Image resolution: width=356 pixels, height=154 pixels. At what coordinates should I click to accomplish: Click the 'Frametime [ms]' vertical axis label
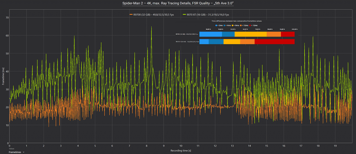3,76
